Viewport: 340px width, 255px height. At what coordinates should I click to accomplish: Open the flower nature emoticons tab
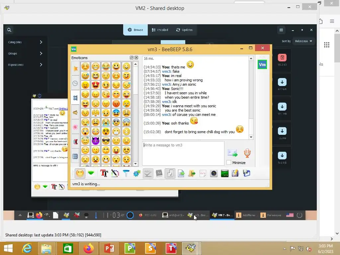(75, 127)
